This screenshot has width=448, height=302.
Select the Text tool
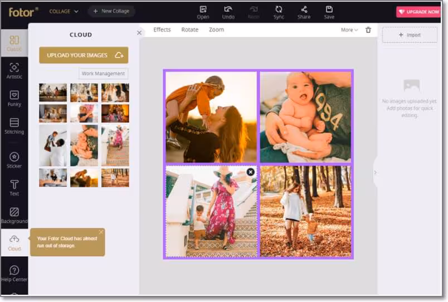pos(14,188)
